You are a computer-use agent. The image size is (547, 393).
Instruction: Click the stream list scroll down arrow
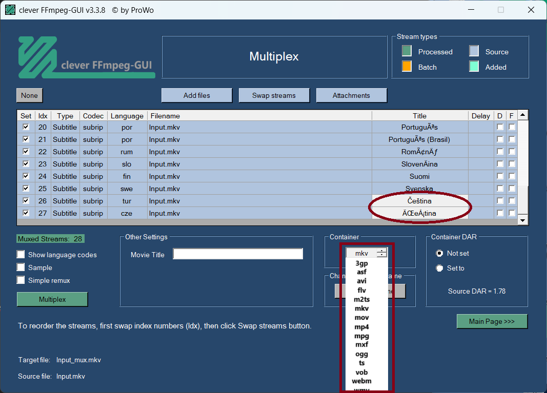coord(522,220)
